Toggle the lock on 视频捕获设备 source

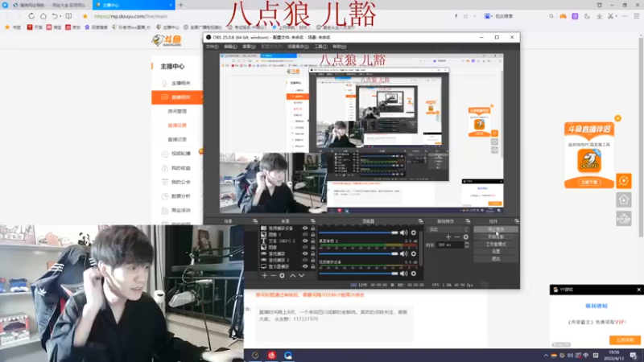point(313,228)
